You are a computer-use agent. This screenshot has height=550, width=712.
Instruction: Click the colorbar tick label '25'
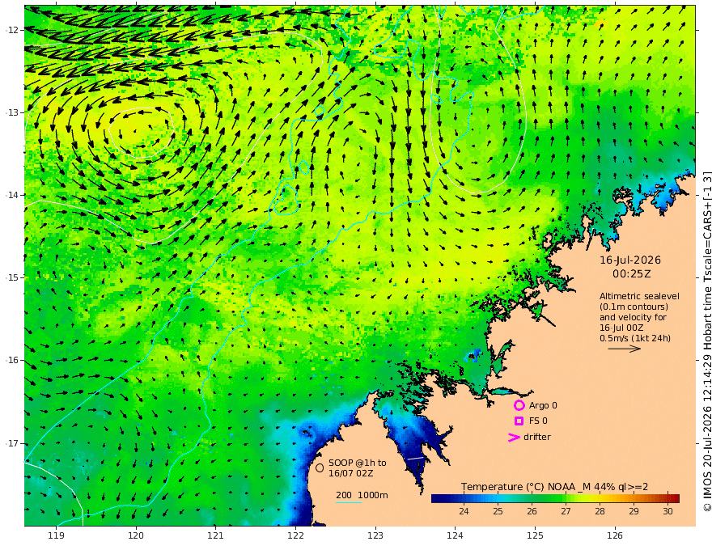pos(498,511)
